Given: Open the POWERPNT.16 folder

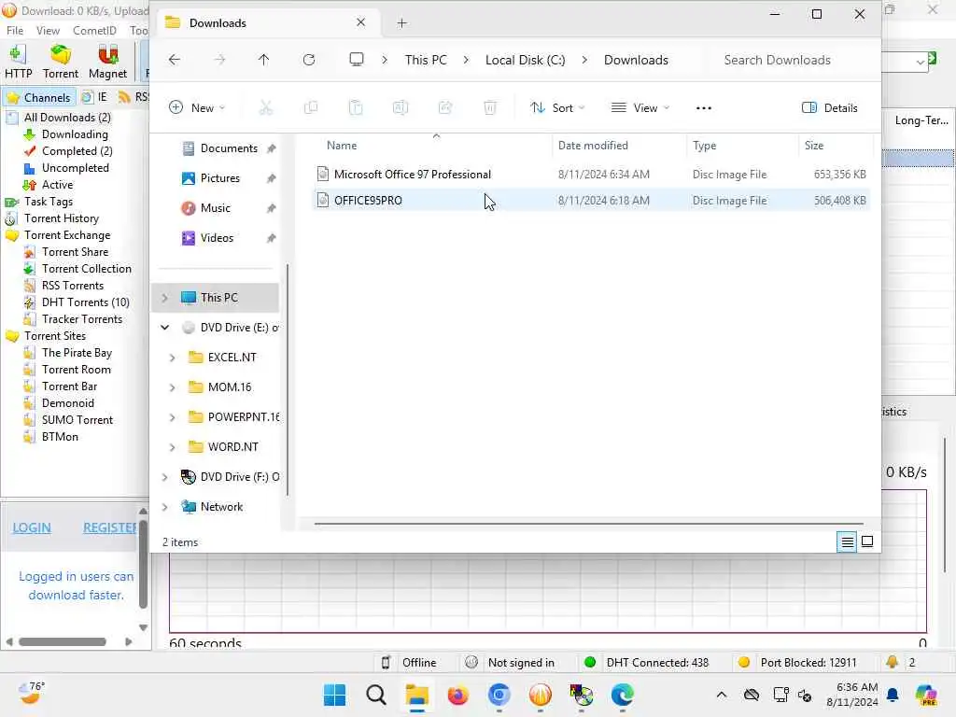Looking at the screenshot, I should click(x=243, y=417).
